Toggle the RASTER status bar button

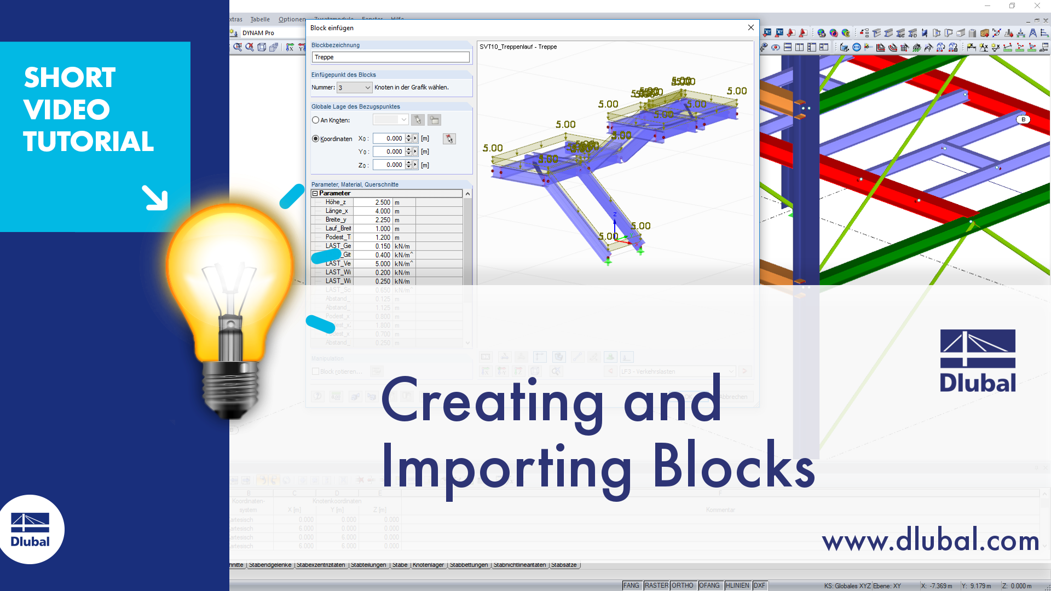(x=656, y=586)
